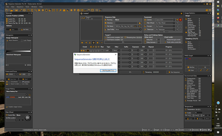Click the play triangle toolbar icon
The image size is (222, 136).
(39, 10)
